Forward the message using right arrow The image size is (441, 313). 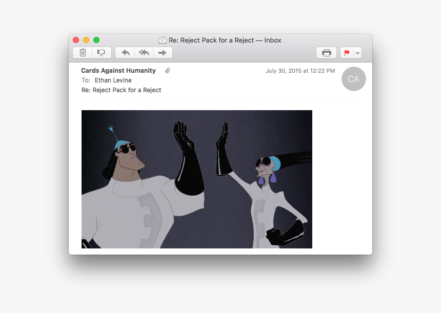coord(163,53)
